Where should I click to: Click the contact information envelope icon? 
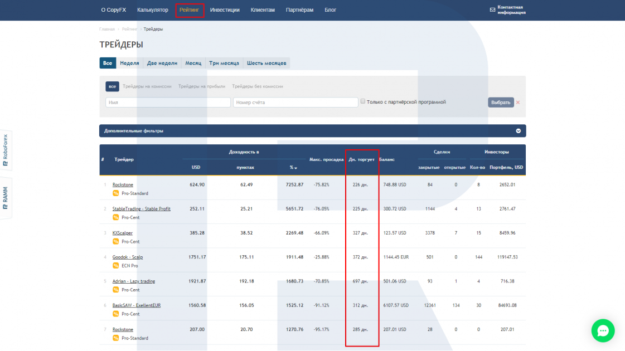click(x=492, y=10)
